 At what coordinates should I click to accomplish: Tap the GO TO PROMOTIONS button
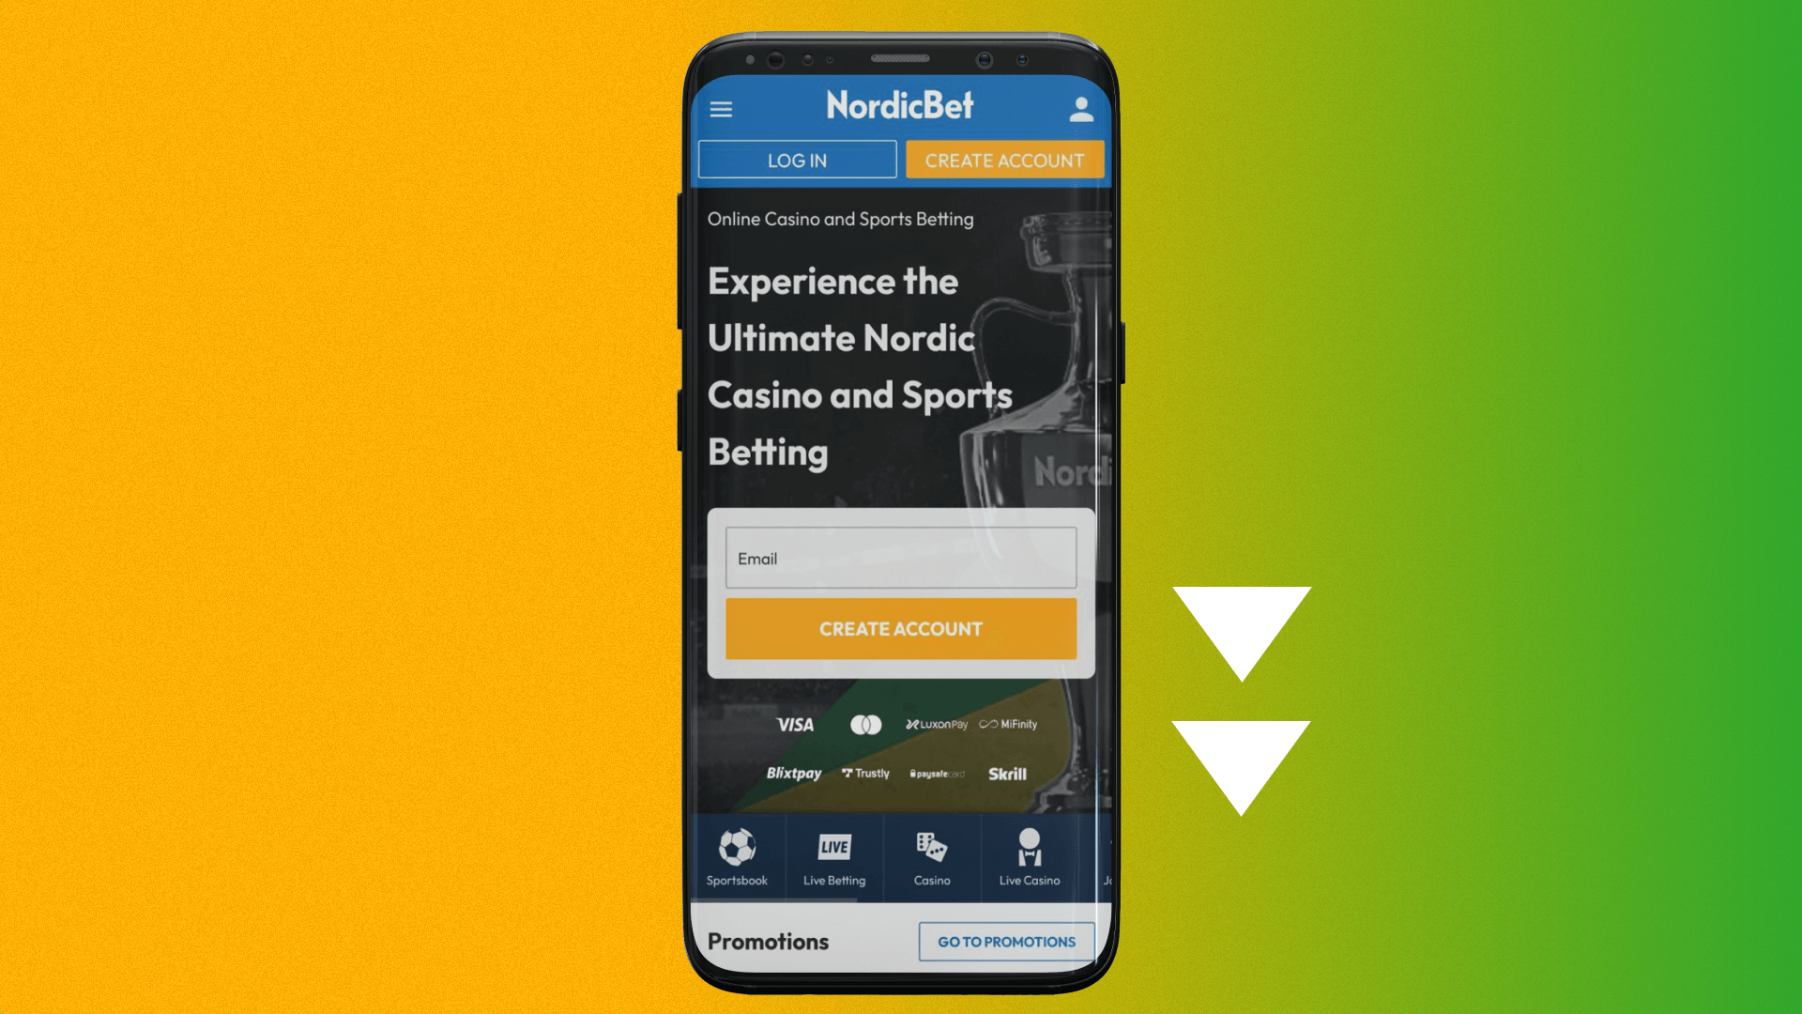click(x=1006, y=941)
